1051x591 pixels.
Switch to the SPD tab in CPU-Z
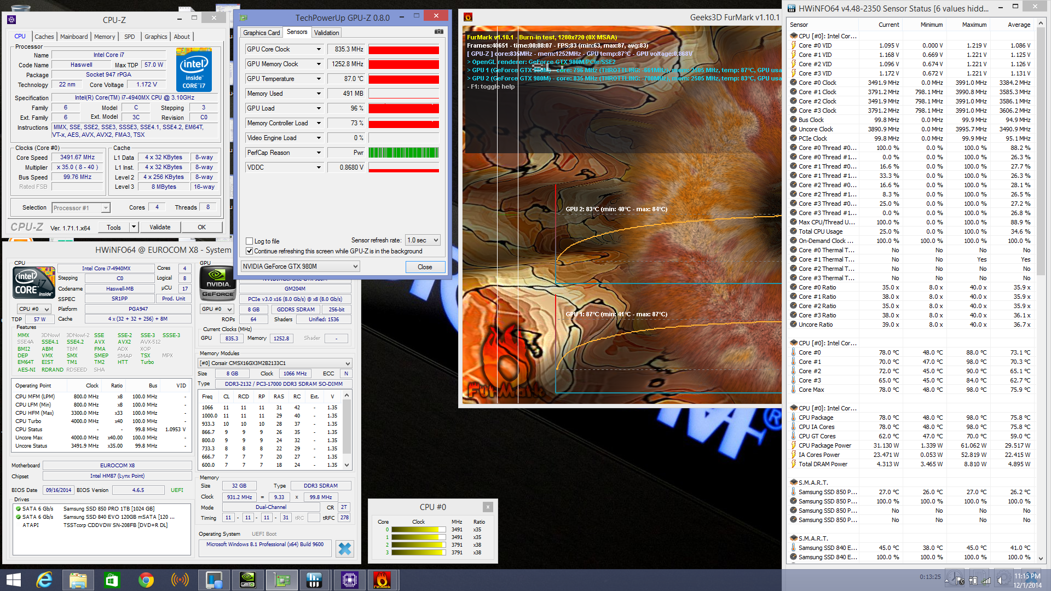point(130,37)
